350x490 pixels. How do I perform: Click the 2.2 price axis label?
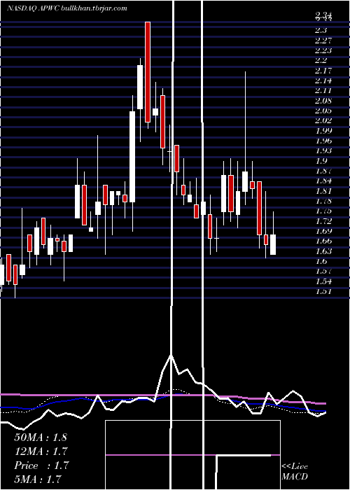coord(321,60)
